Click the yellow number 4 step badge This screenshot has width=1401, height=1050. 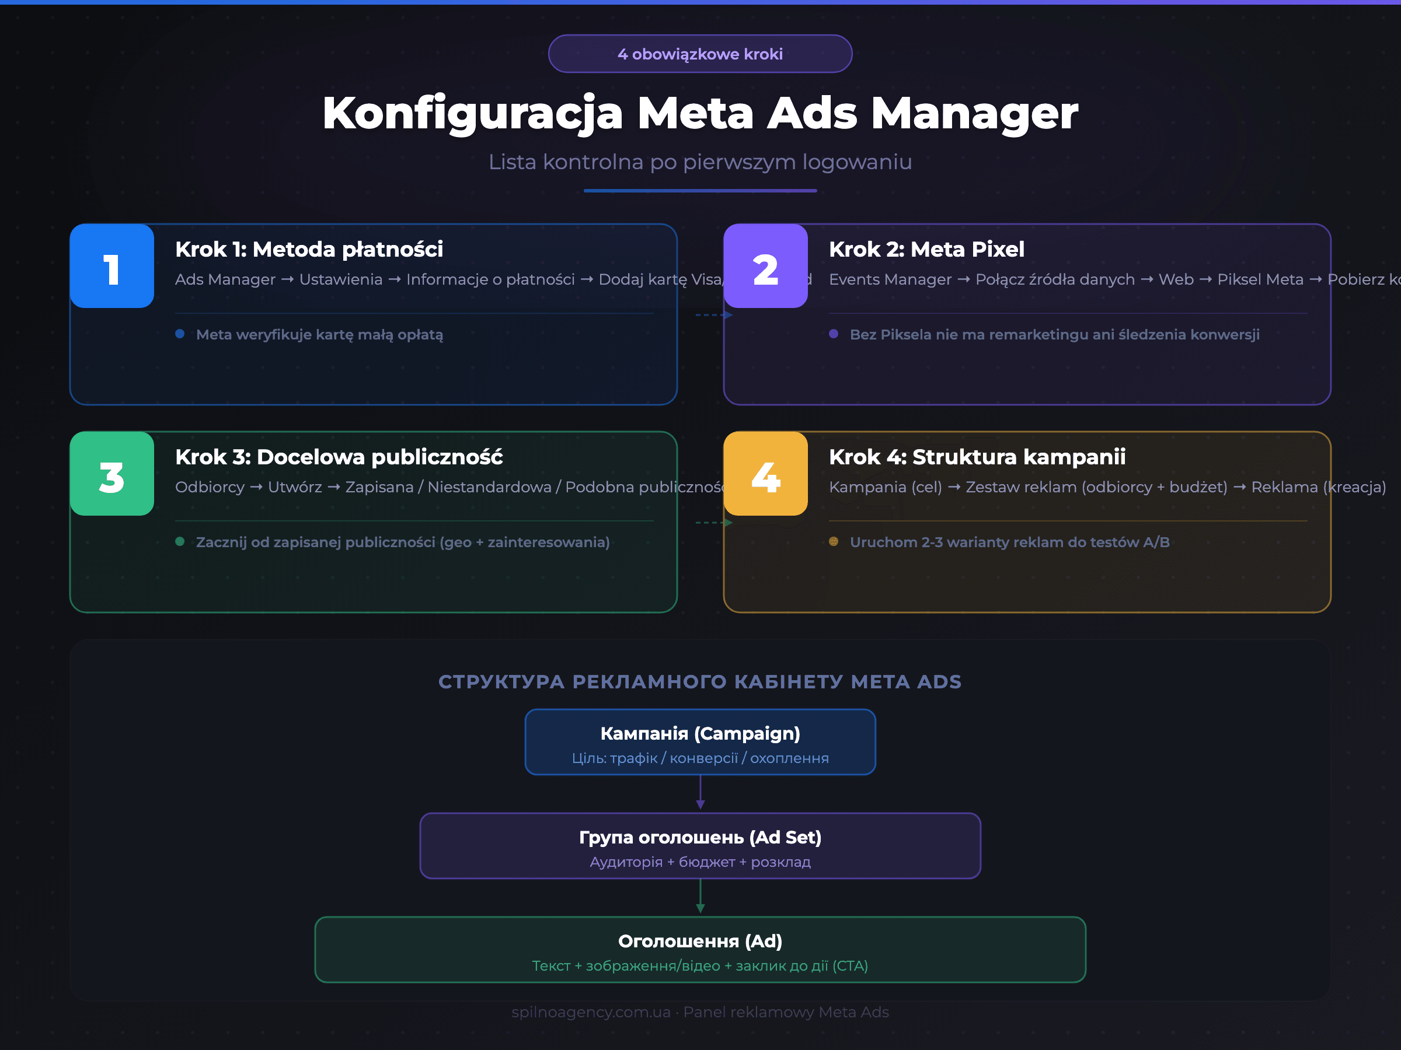766,474
